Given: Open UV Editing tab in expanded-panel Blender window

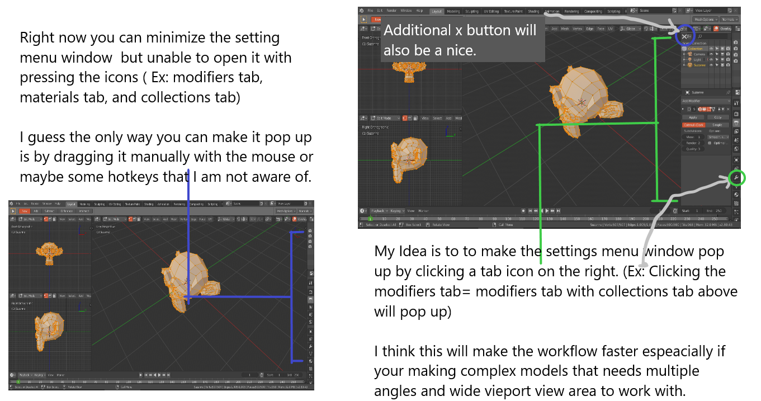Looking at the screenshot, I should [491, 11].
